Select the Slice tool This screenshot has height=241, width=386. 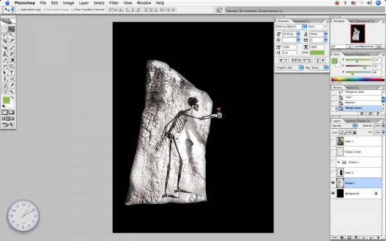click(12, 41)
